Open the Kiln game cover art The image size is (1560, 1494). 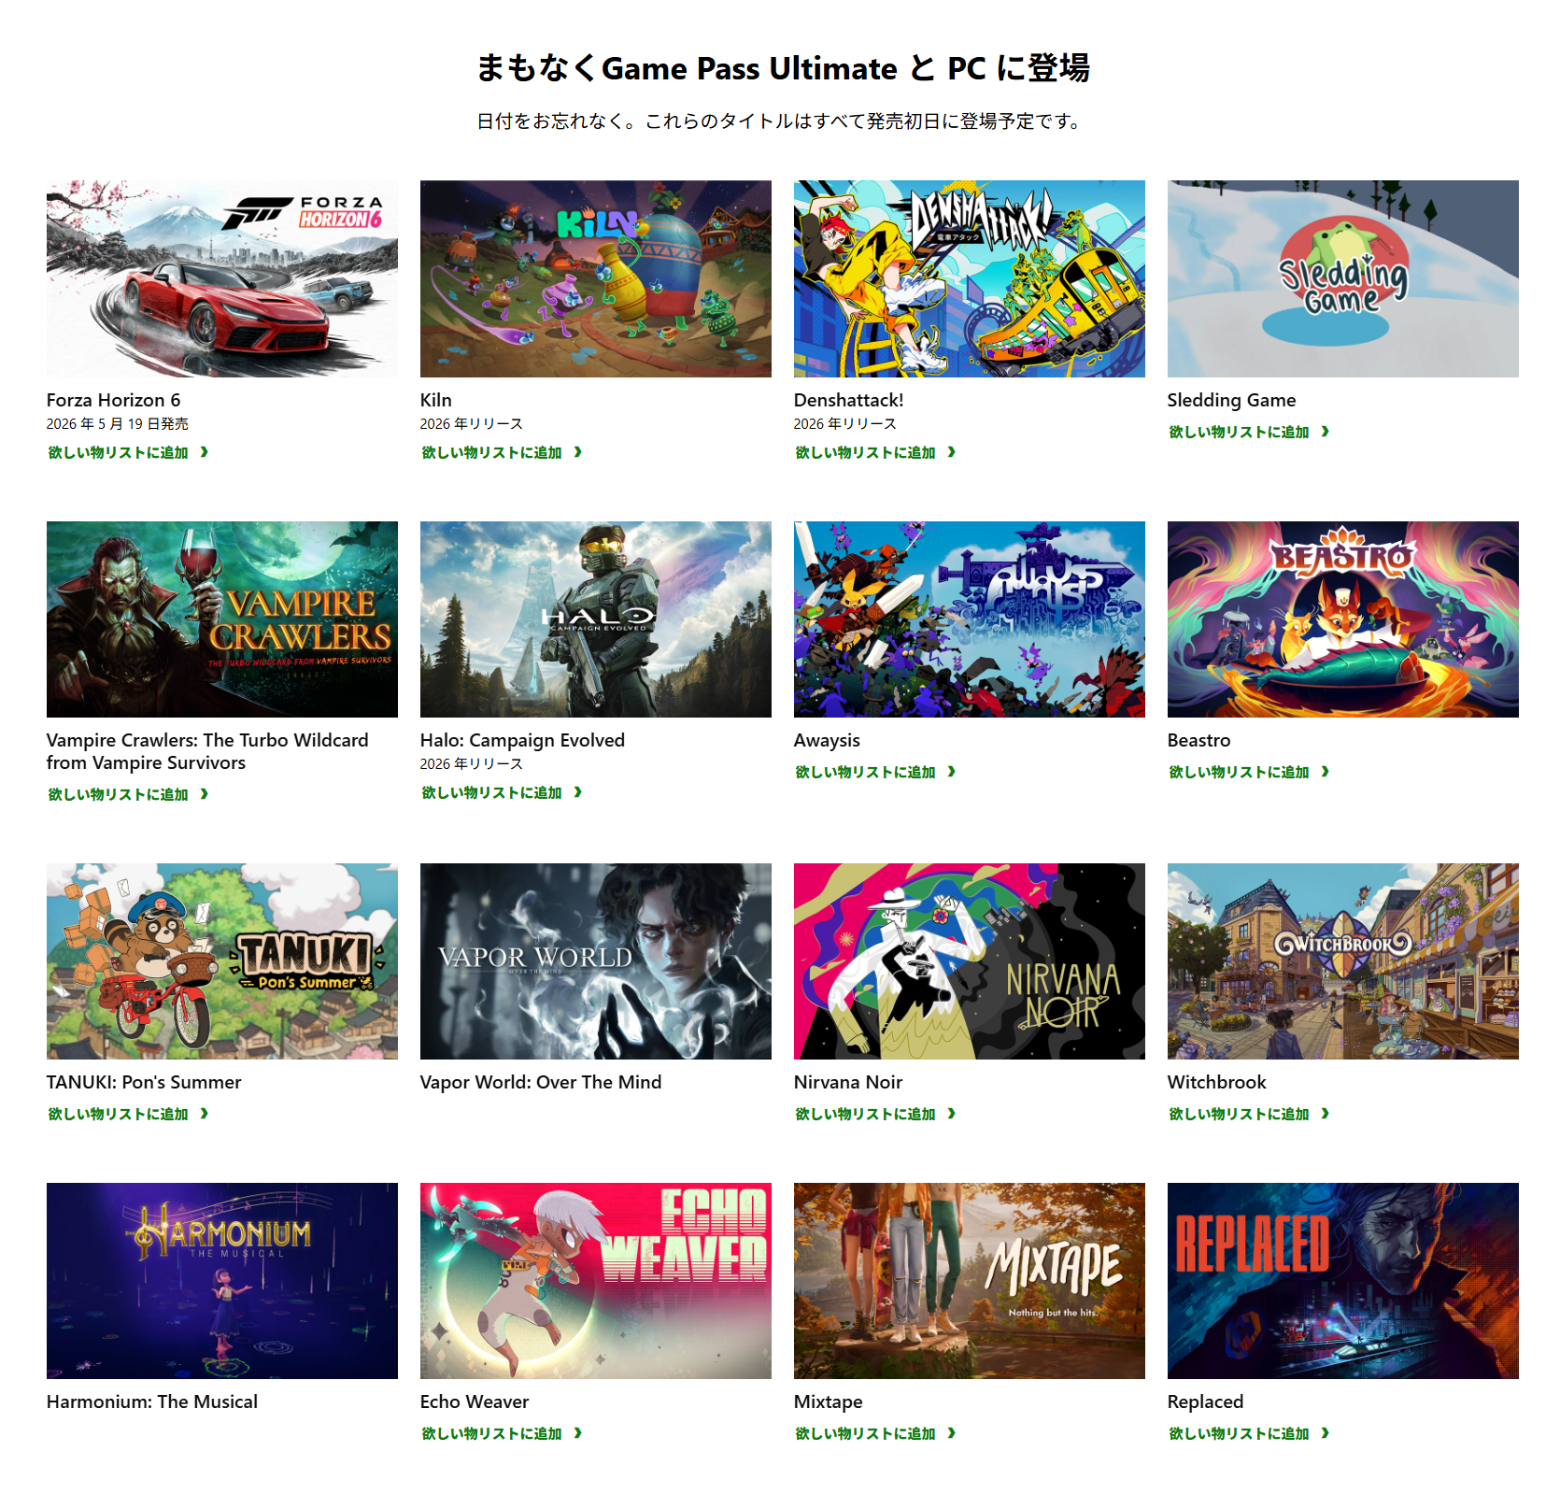(596, 278)
